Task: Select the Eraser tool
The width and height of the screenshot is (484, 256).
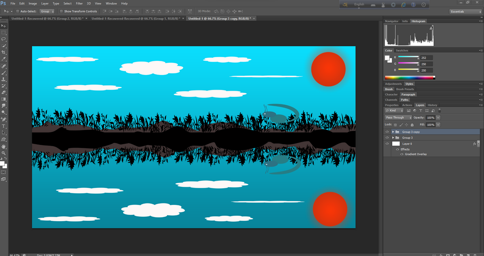Action: pyautogui.click(x=4, y=92)
